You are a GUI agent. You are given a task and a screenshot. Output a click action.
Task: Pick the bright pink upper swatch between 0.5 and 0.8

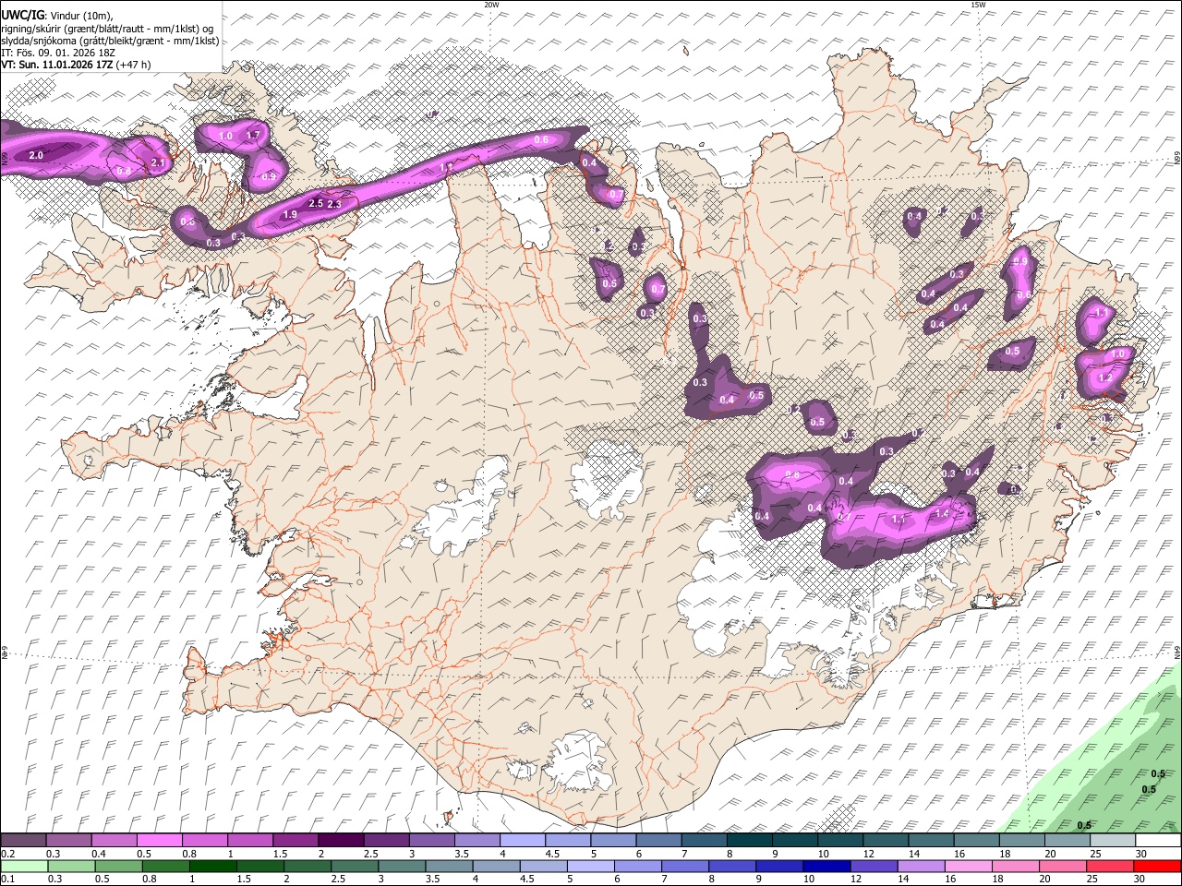[159, 841]
